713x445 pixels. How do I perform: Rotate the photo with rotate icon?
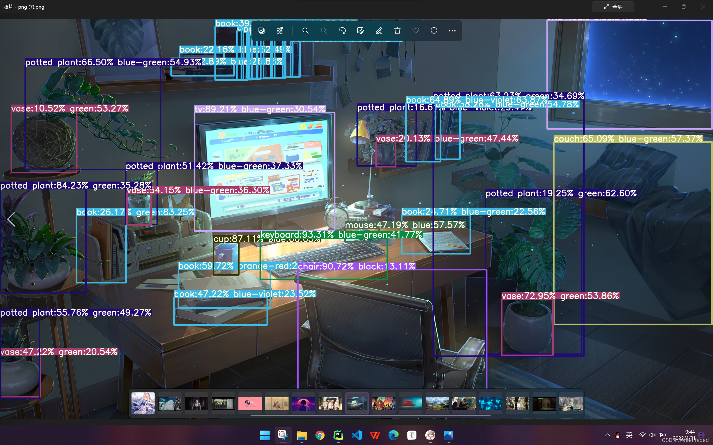(x=342, y=31)
